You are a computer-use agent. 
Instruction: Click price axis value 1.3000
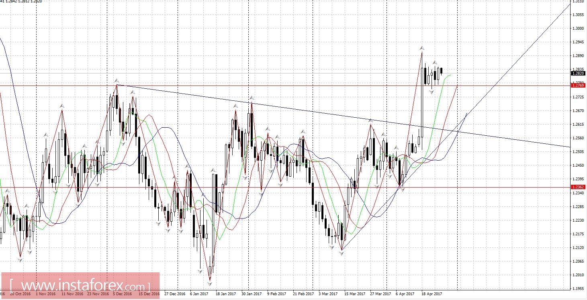click(578, 29)
